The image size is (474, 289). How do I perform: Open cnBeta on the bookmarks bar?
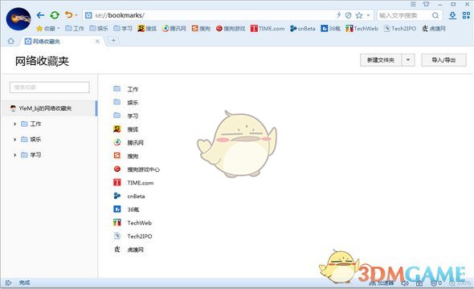pyautogui.click(x=303, y=29)
